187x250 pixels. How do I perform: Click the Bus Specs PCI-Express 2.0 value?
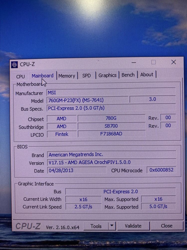[x=111, y=108]
